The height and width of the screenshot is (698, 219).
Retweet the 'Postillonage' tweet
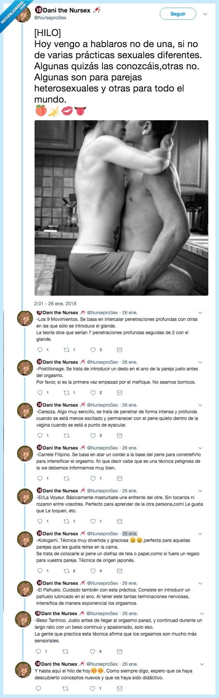(x=65, y=393)
